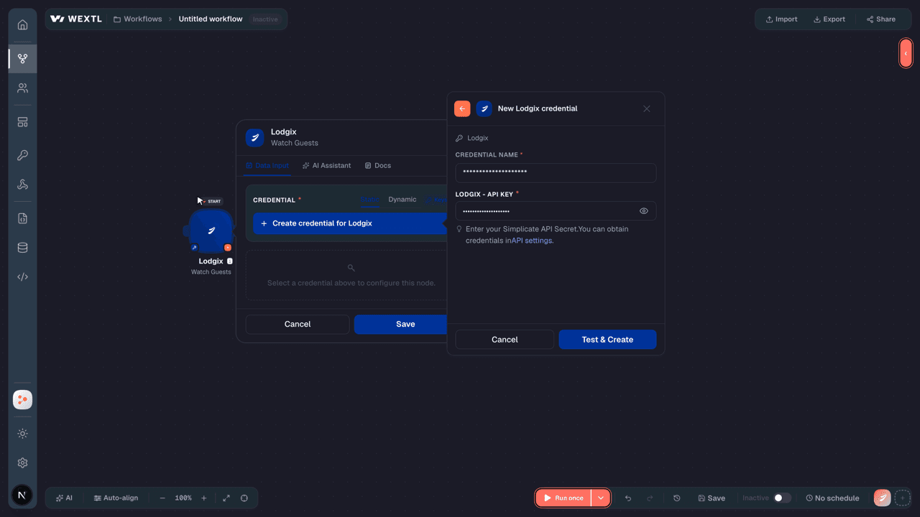Switch theme with the sun icon

point(22,434)
